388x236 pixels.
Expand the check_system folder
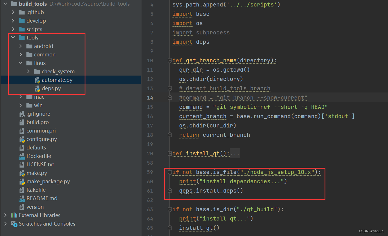point(28,71)
